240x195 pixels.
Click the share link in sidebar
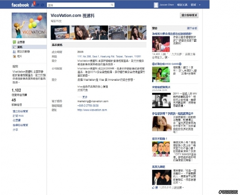click(15, 130)
